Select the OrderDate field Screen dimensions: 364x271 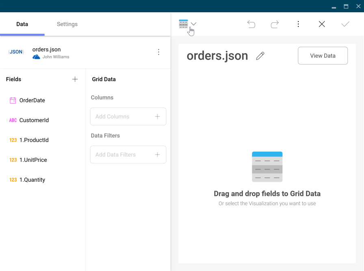32,100
